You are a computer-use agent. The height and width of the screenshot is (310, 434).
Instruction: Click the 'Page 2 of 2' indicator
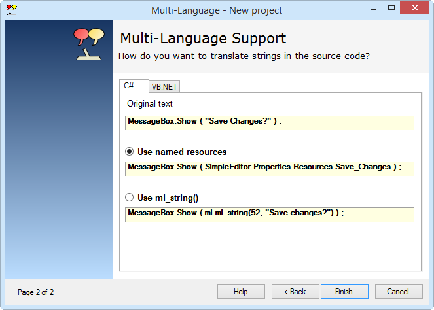coord(36,292)
